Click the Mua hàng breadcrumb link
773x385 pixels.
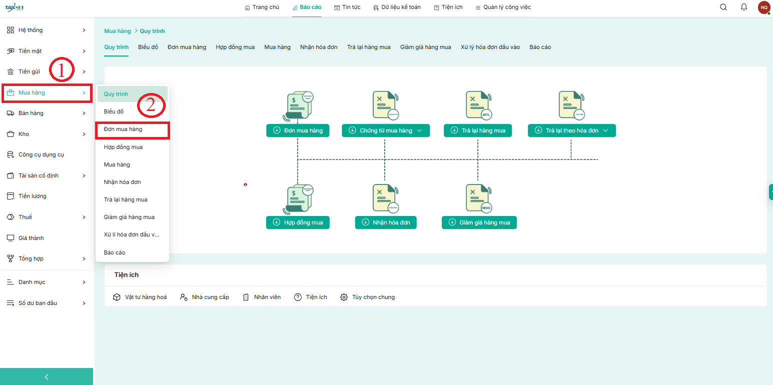tap(117, 31)
